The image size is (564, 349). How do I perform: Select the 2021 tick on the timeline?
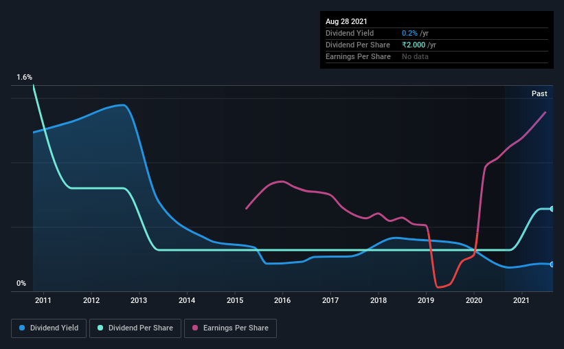tap(521, 300)
